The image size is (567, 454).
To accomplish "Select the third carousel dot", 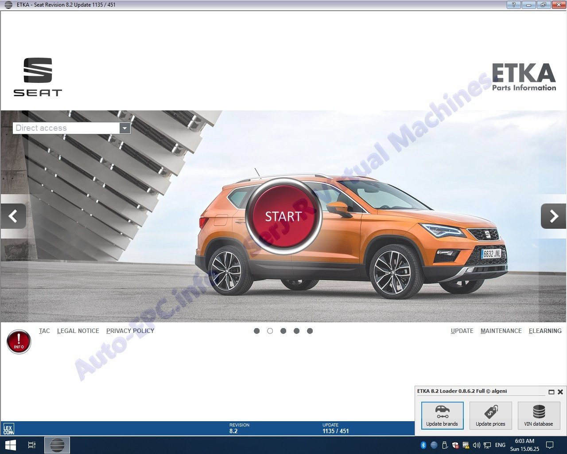I will click(283, 331).
